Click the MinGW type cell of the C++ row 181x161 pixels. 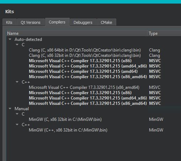[x=156, y=130]
